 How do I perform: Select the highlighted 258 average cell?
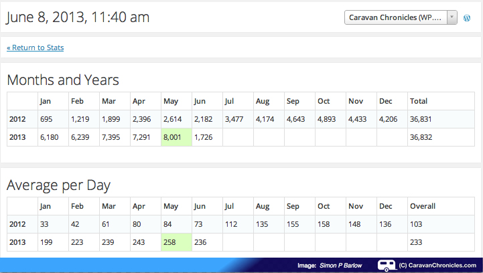coord(176,241)
